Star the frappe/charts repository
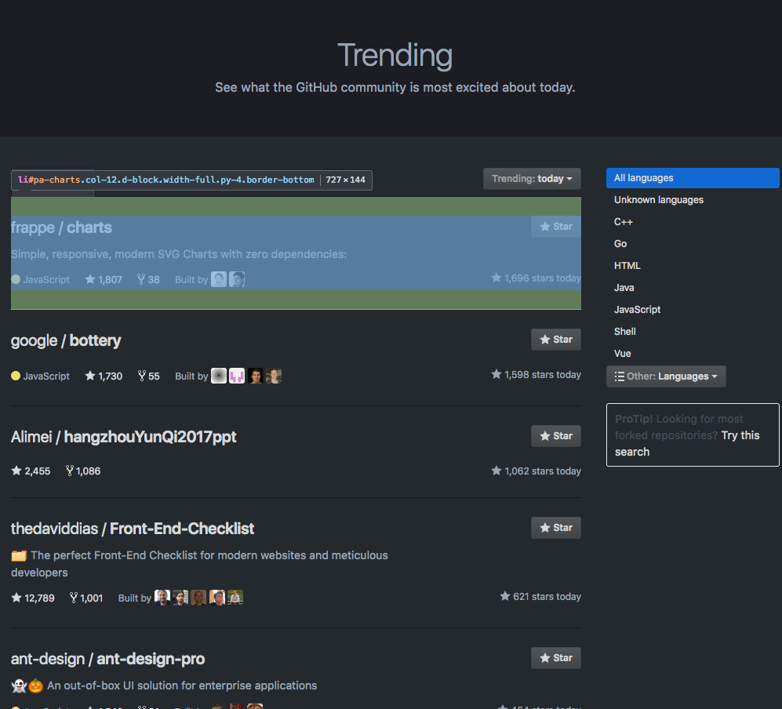Viewport: 782px width, 709px height. (x=555, y=226)
